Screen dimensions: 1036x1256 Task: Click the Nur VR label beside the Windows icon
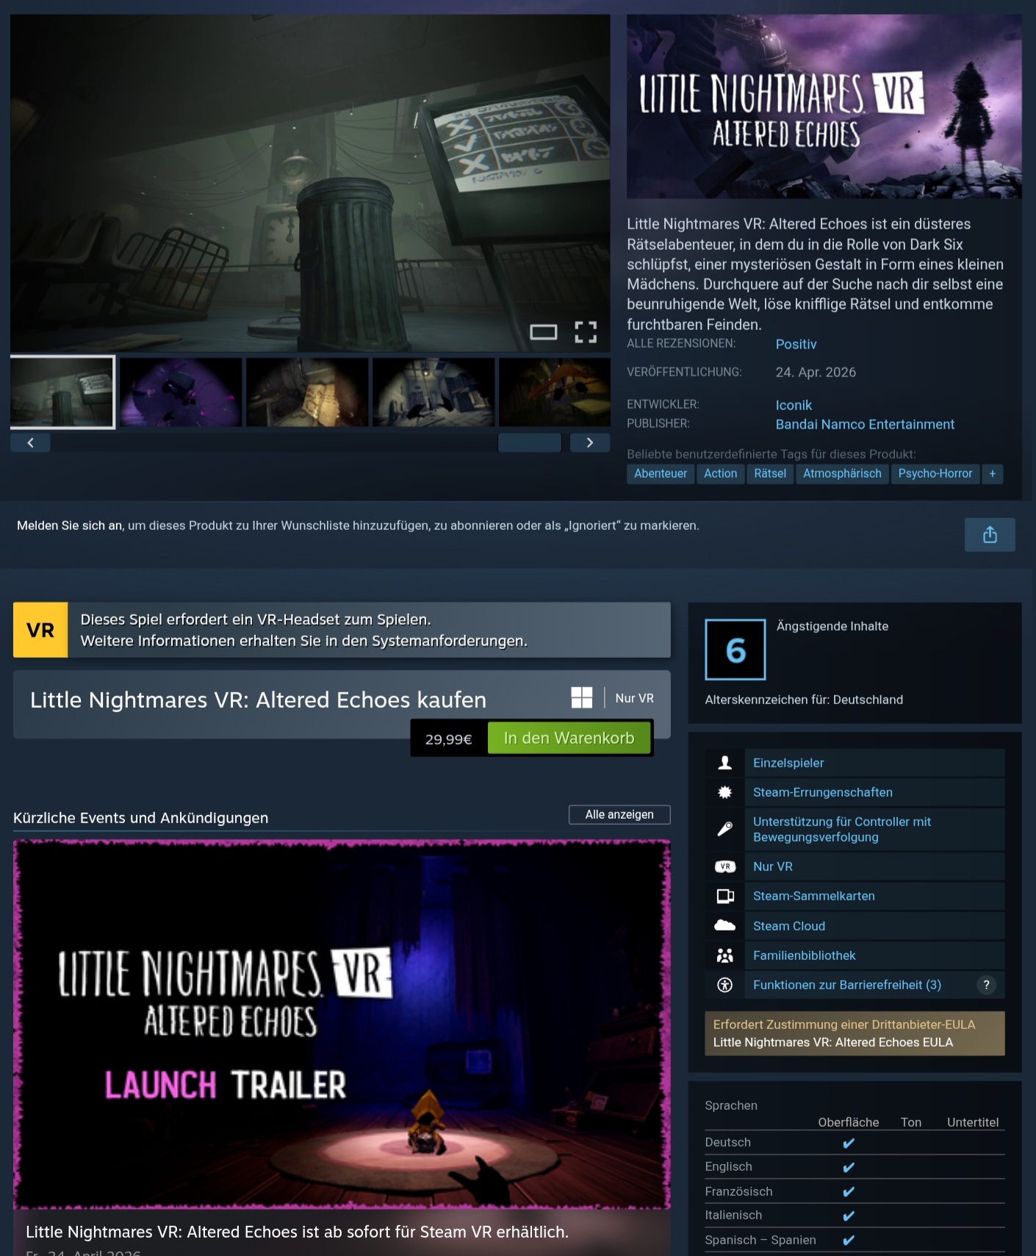(x=635, y=698)
